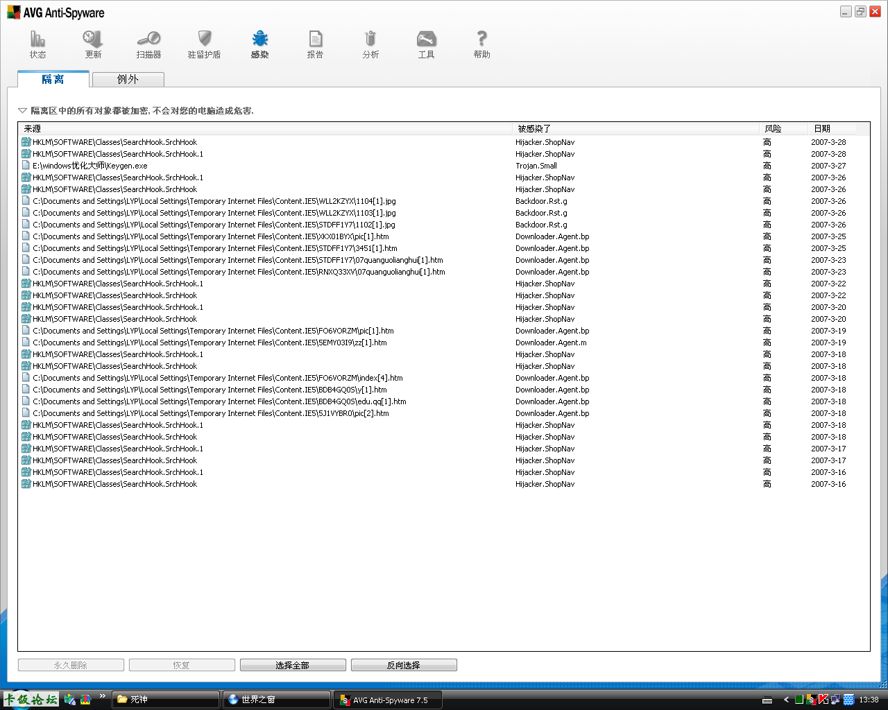Select row 07quanguolianghui[1].htm in STDFF1Y7
This screenshot has width=888, height=710.
tap(444, 260)
